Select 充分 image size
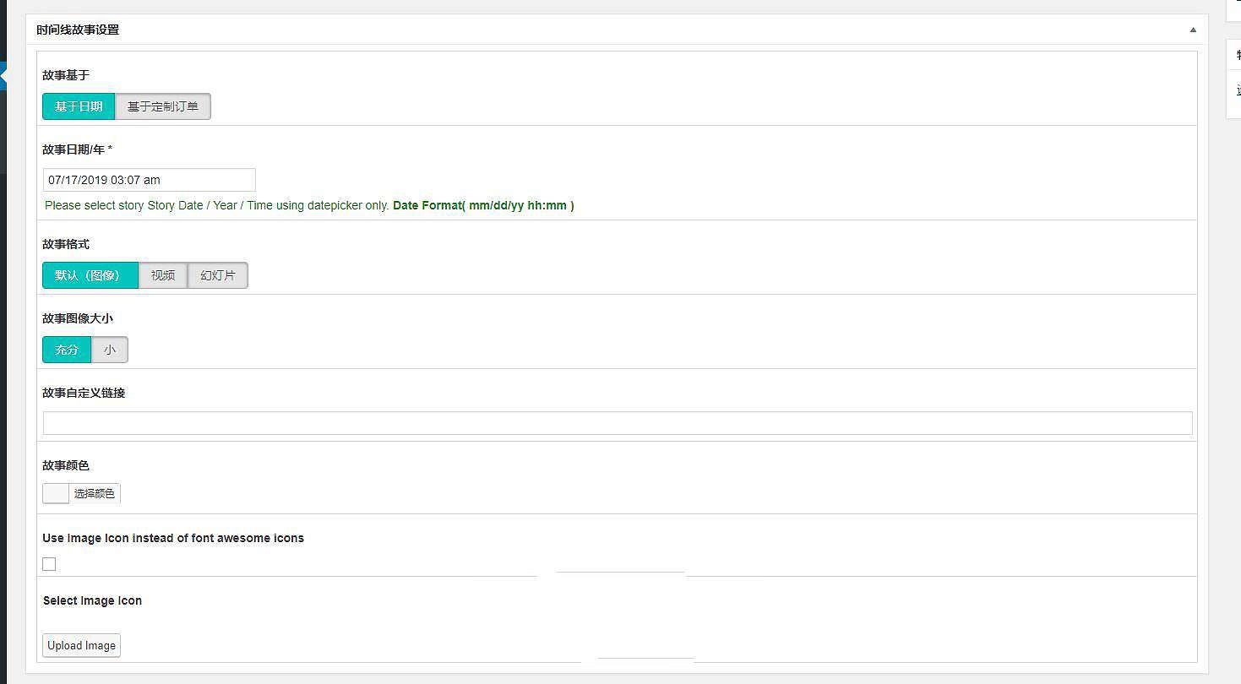The width and height of the screenshot is (1241, 684). pyautogui.click(x=67, y=350)
